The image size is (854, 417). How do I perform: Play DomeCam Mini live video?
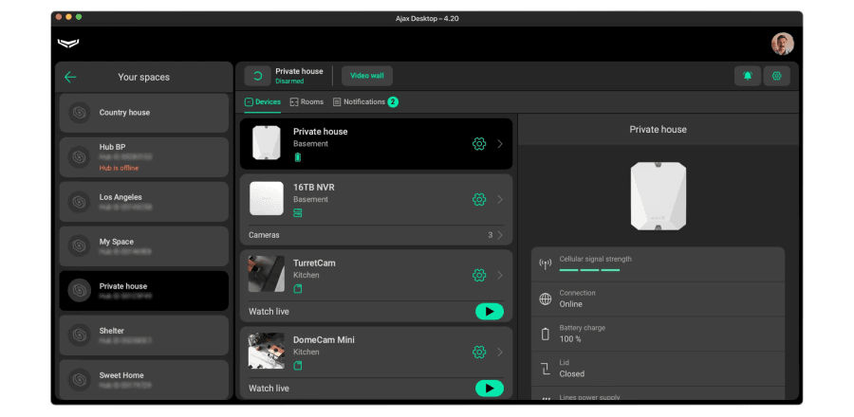point(489,389)
